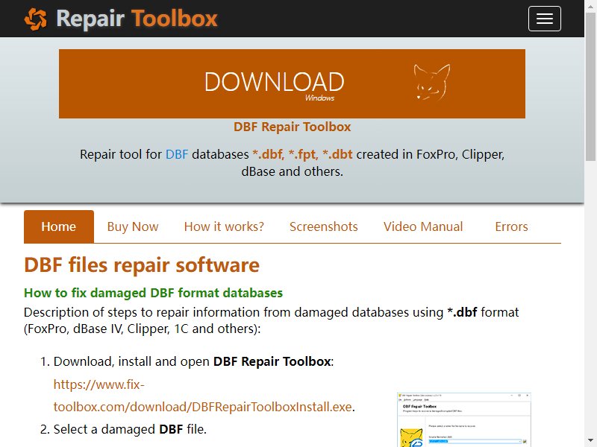This screenshot has height=447, width=597.
Task: Click 'How to fix damaged DBF format databases' heading
Action: tap(153, 293)
